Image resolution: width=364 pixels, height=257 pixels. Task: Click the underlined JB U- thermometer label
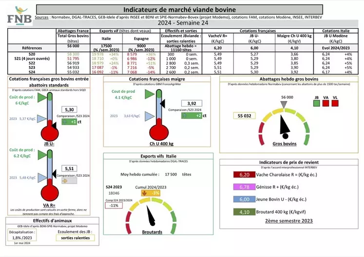pos(49,144)
